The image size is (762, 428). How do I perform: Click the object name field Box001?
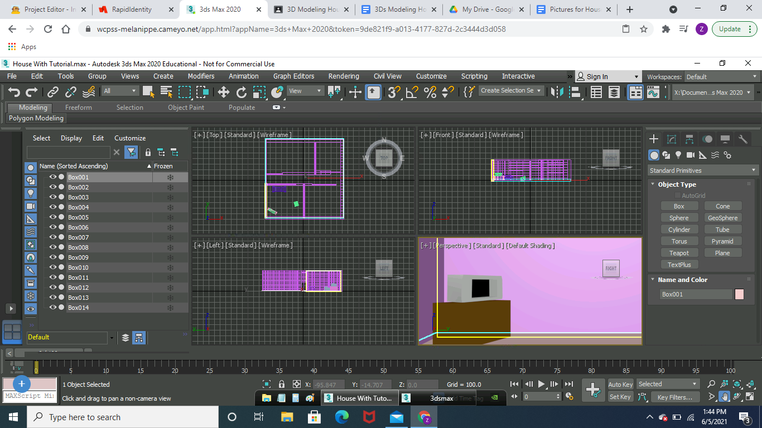click(696, 294)
